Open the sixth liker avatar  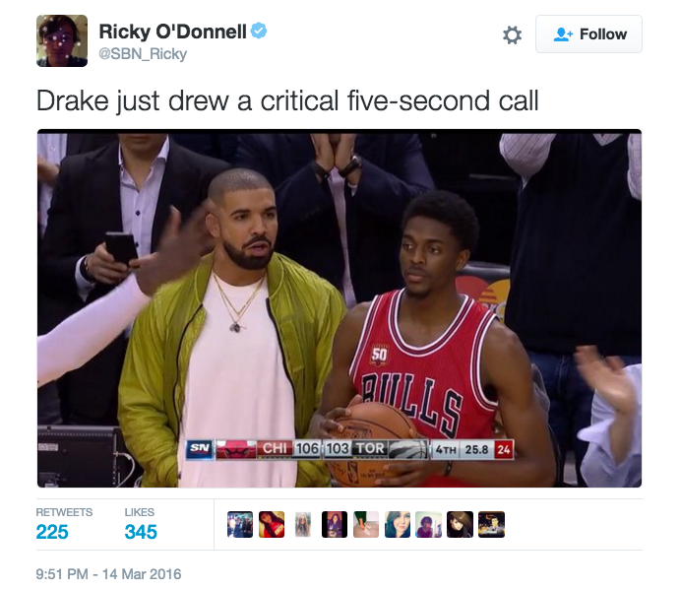pyautogui.click(x=398, y=524)
